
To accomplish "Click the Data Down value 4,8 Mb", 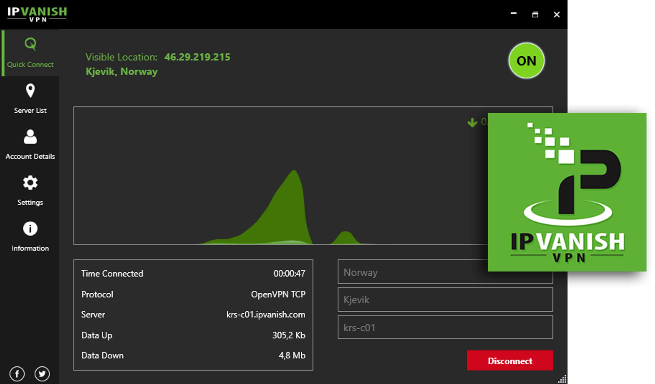I will 292,356.
